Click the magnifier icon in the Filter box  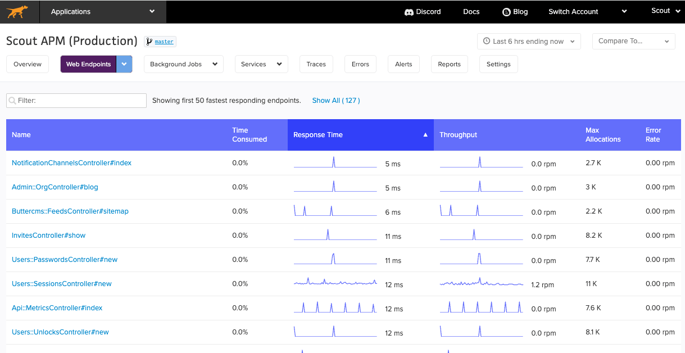click(x=12, y=101)
